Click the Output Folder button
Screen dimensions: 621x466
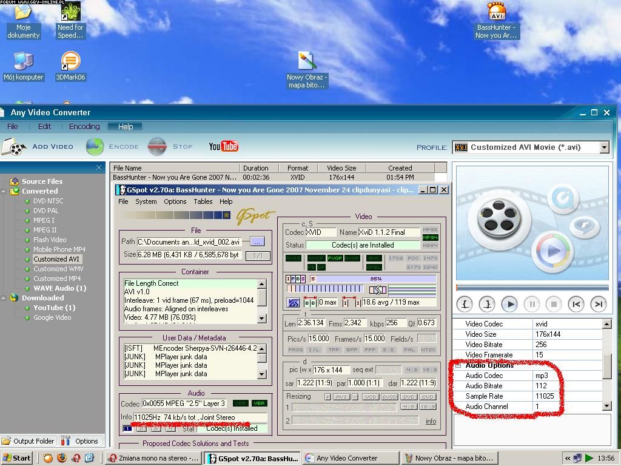tap(28, 441)
